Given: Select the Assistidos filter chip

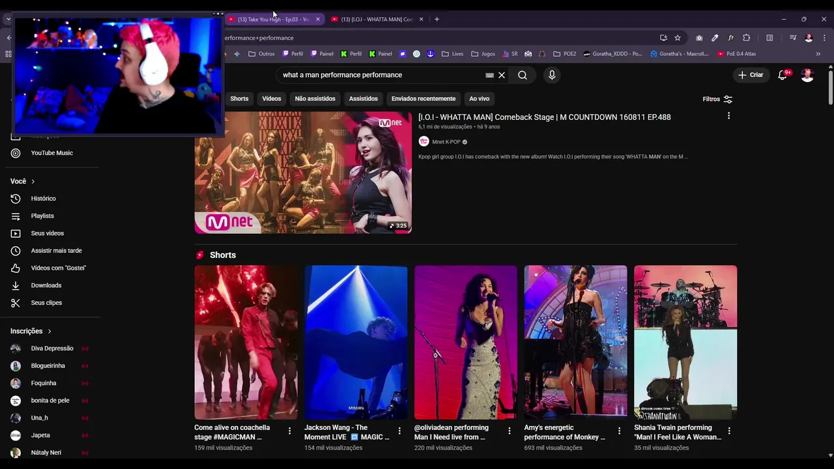Looking at the screenshot, I should [364, 99].
